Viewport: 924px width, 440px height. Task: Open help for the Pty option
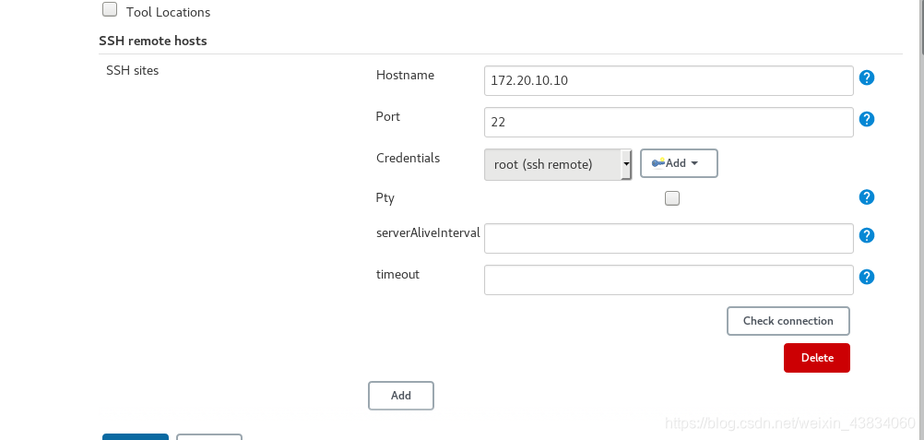click(x=866, y=197)
